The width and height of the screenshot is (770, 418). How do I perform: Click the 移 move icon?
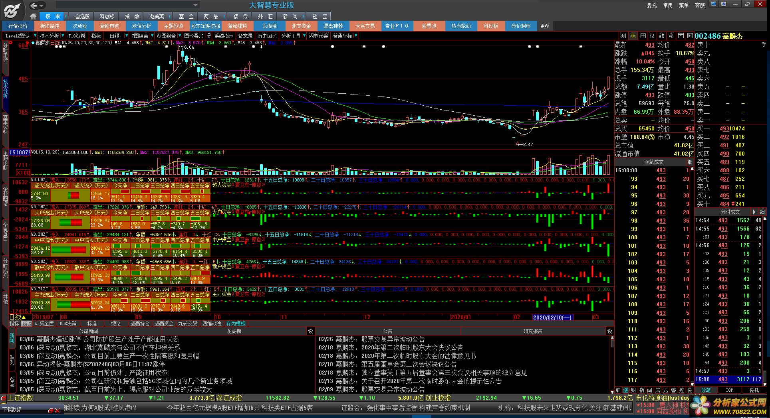tap(671, 36)
